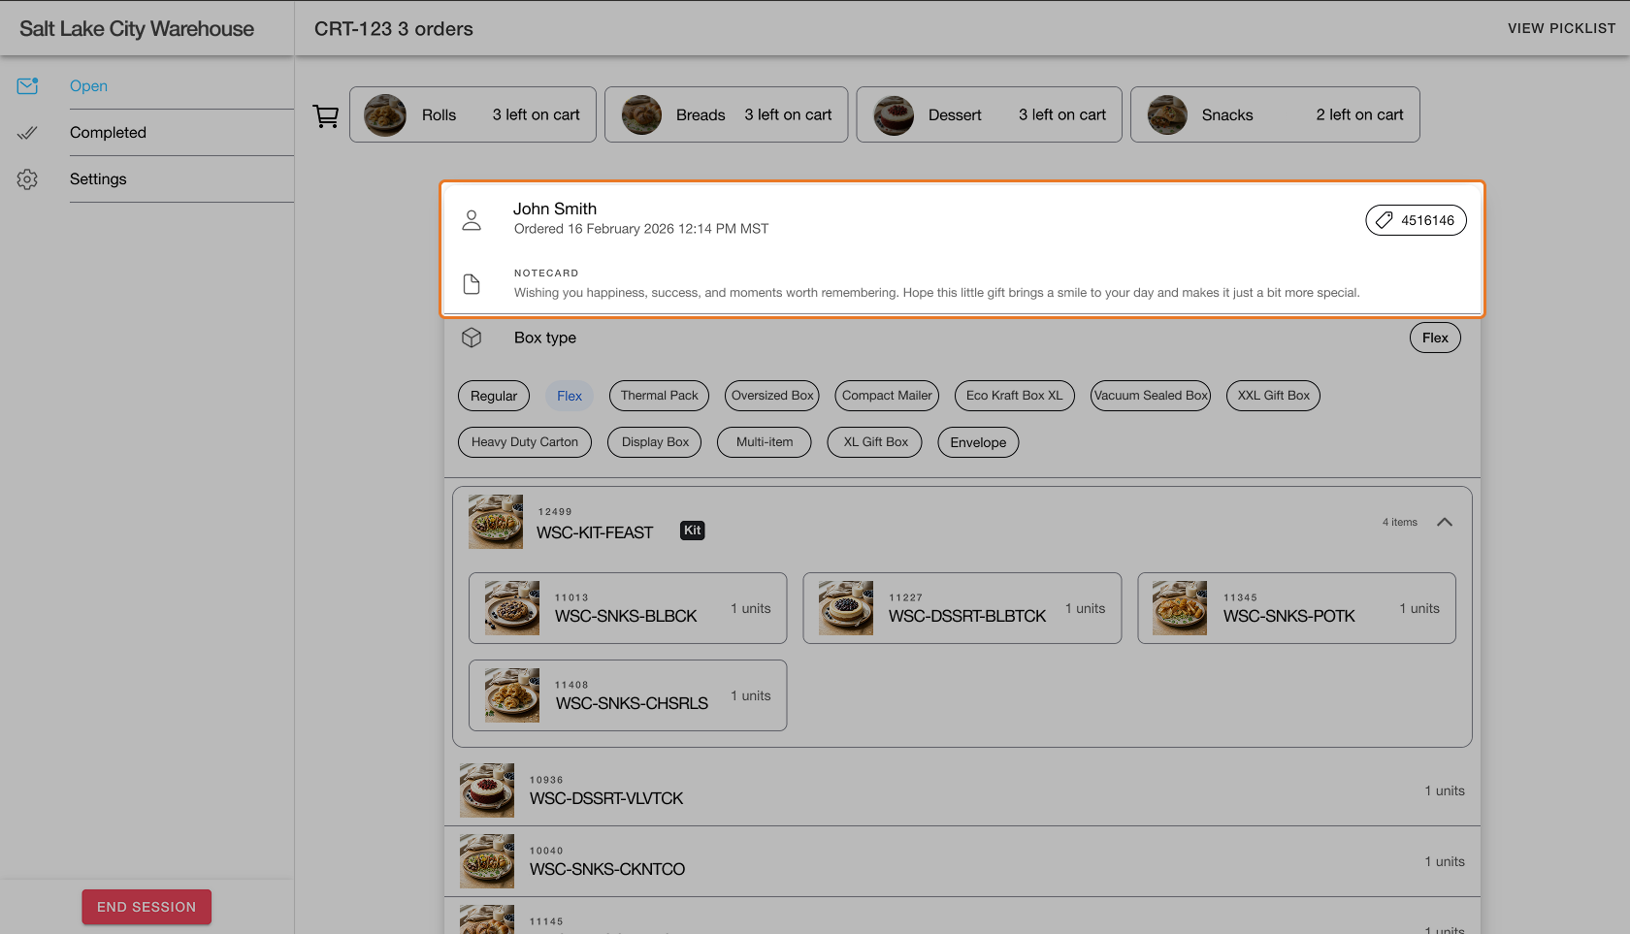
Task: Click the WSC-SNKS-POTK item card
Action: click(1296, 608)
